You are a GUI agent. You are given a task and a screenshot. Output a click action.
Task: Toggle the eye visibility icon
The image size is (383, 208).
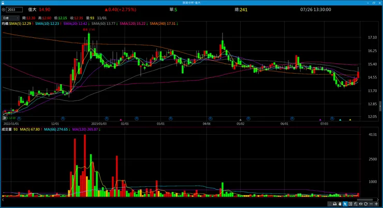[361, 204]
